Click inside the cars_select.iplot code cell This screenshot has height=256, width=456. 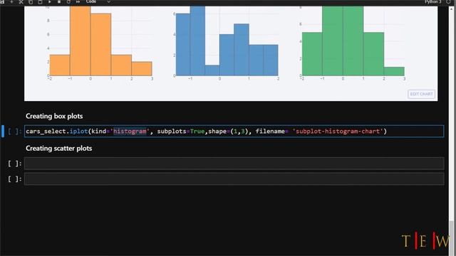(x=234, y=131)
